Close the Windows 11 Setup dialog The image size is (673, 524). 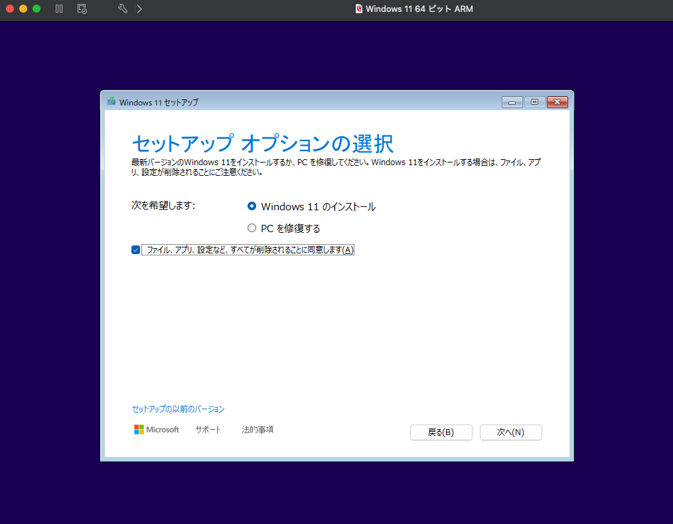point(557,102)
